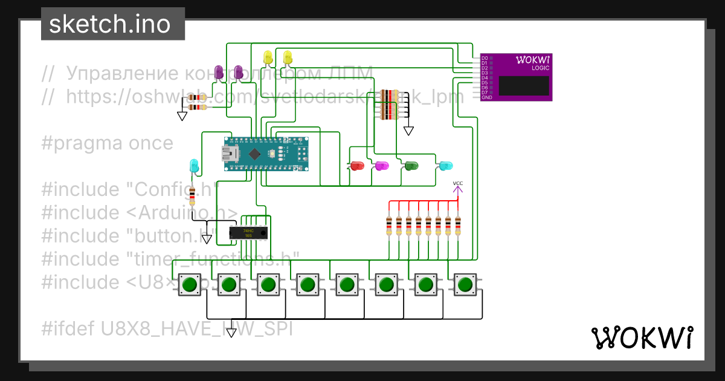Viewport: 725px width, 381px height.
Task: Push the second green pushbutton from the left
Action: [x=229, y=284]
